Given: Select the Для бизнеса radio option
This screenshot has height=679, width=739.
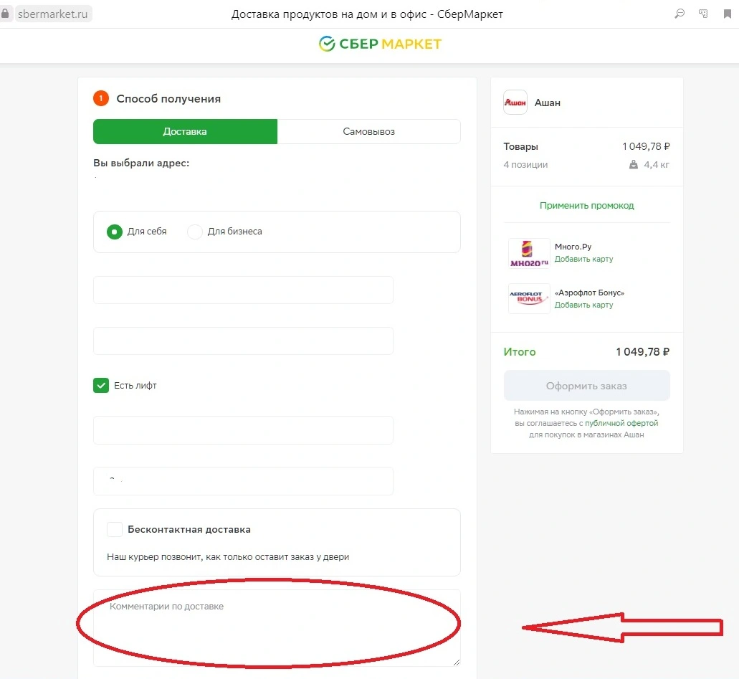Looking at the screenshot, I should [x=195, y=232].
